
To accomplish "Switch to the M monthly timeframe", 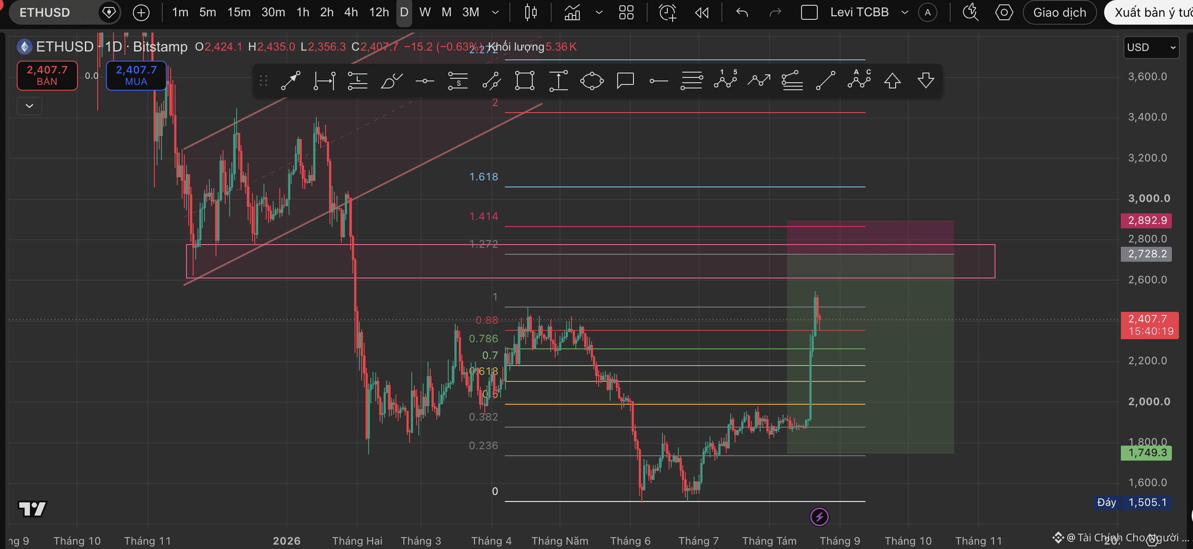I will pos(446,12).
